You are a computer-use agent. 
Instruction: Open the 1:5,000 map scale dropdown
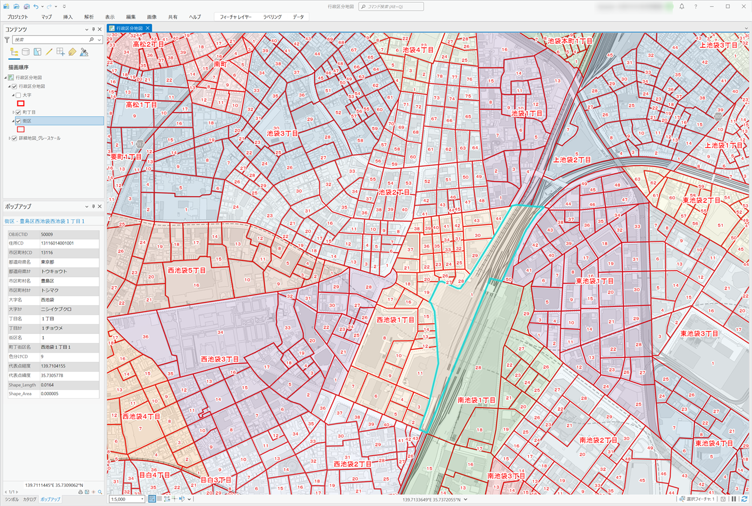pos(142,499)
